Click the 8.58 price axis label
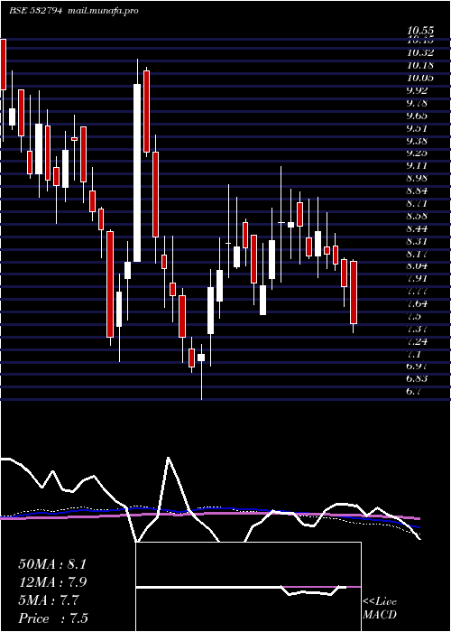 tap(419, 216)
